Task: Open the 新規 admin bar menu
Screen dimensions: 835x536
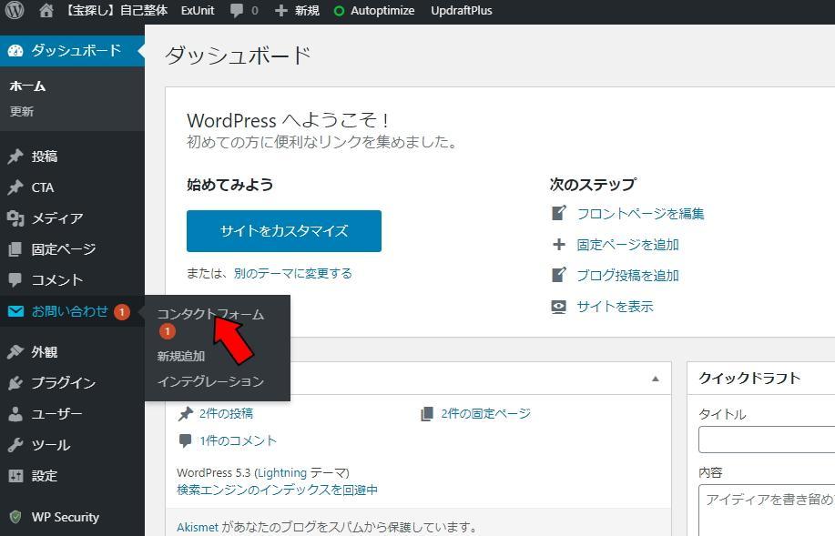Action: [307, 11]
